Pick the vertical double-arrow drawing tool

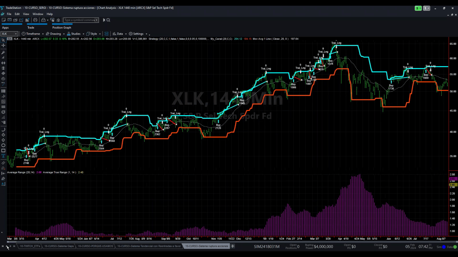pyautogui.click(x=3, y=68)
